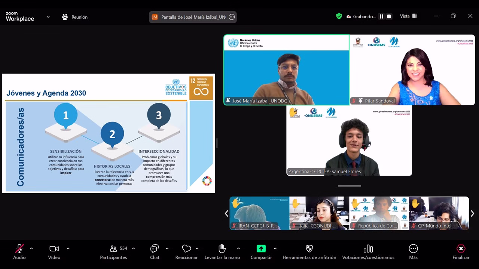Select Argentina-CCPCJ-A-Samuel Flores video tile
The image size is (479, 269).
click(349, 141)
